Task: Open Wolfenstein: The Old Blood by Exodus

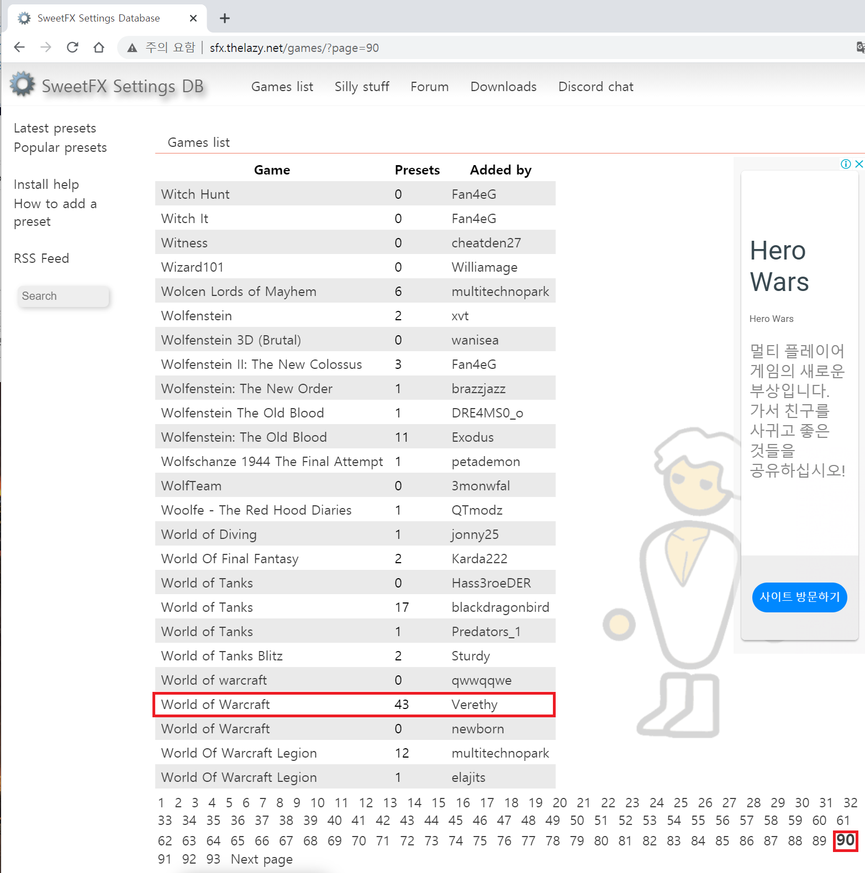Action: [x=244, y=437]
